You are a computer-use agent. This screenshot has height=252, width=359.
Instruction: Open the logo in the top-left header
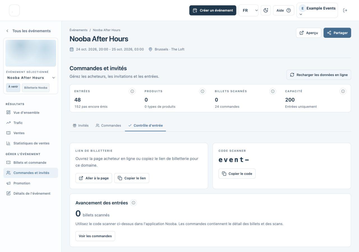(14, 10)
